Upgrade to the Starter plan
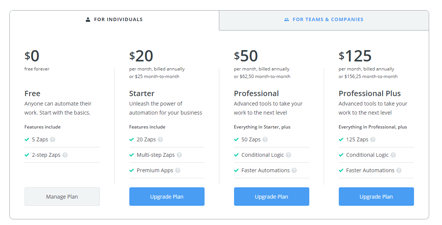442x225 pixels. coord(167,197)
